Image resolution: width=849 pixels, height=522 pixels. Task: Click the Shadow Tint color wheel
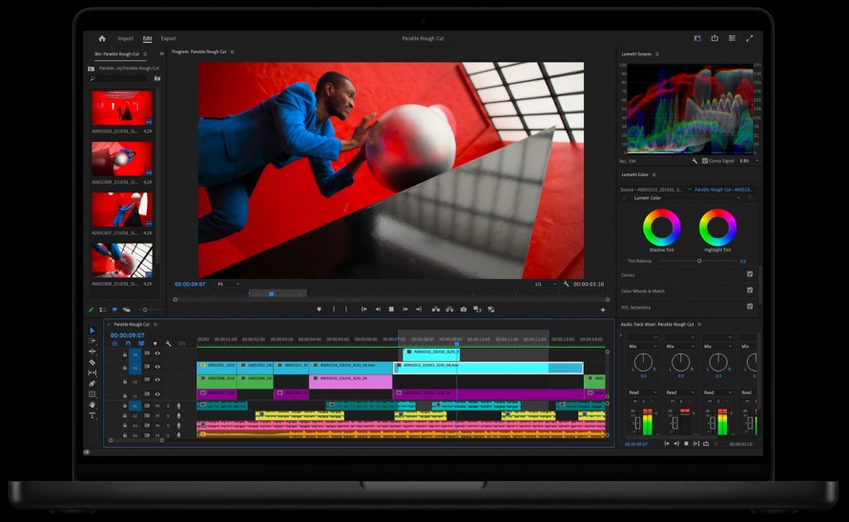tap(661, 228)
